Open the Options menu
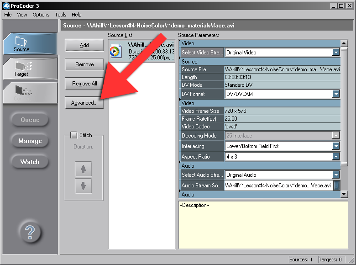 [x=41, y=15]
